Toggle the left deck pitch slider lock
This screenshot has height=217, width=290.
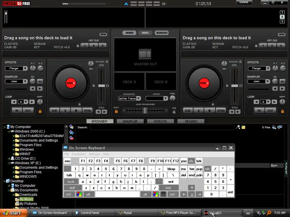click(93, 86)
